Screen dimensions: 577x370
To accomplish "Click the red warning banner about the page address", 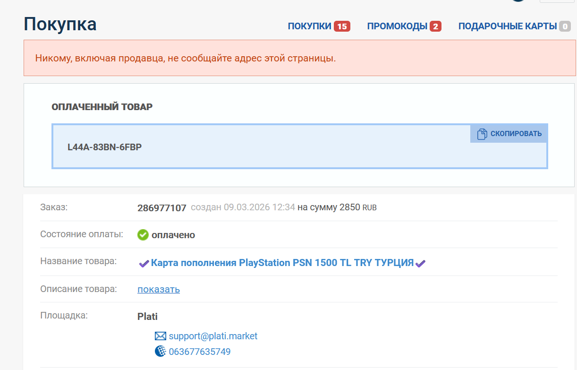I will click(299, 58).
